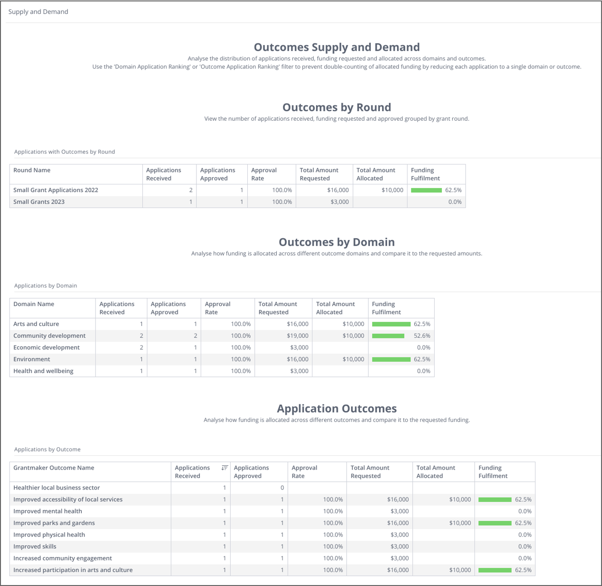Select Healthier local business sector outcome

[x=57, y=488]
